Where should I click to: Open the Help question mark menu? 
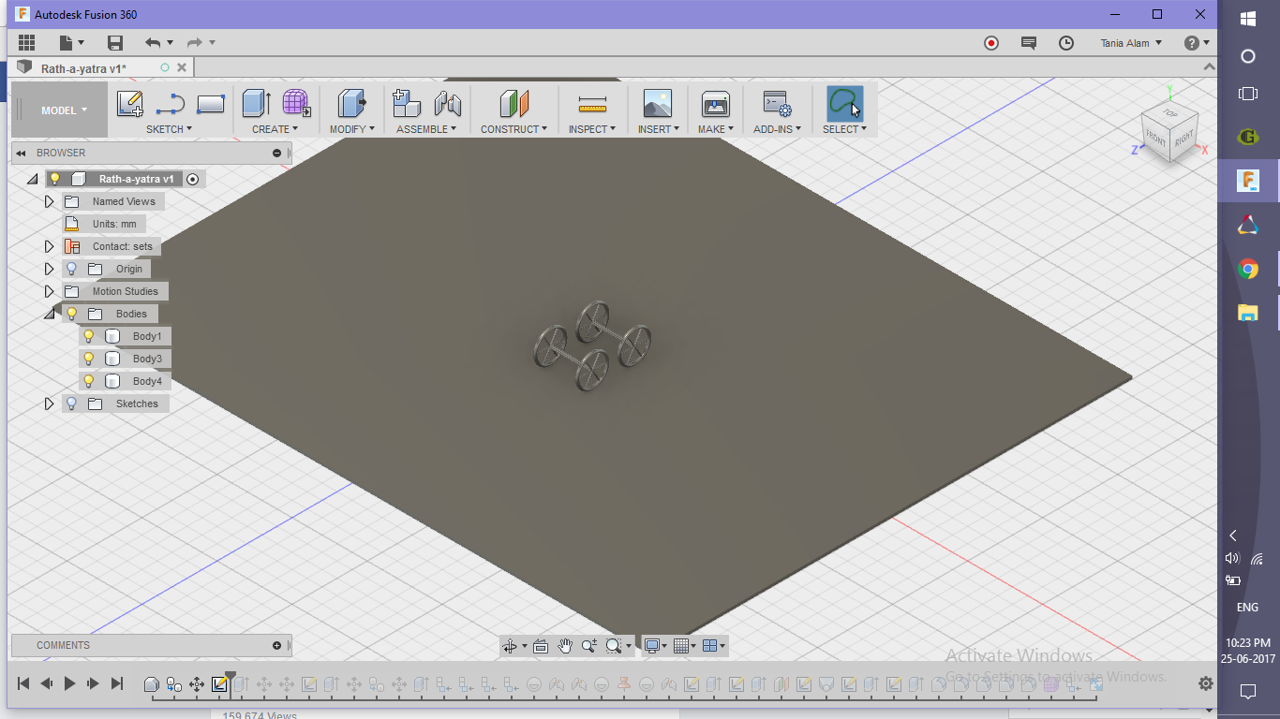(1197, 43)
